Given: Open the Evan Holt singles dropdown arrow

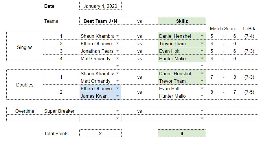Looking at the screenshot, I should pos(202,51).
